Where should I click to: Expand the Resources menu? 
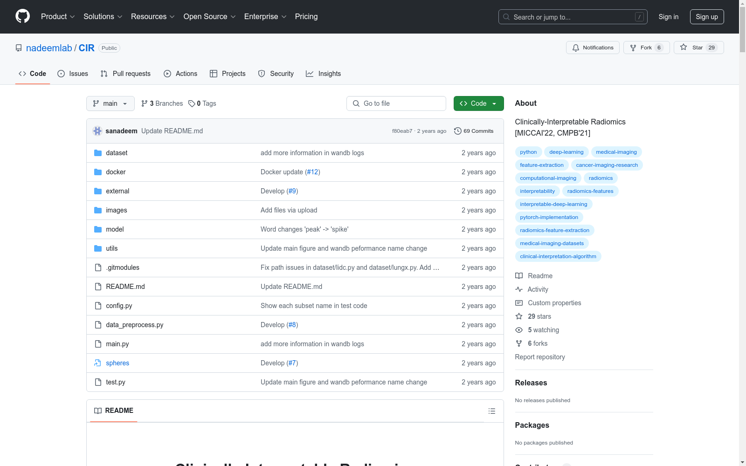click(153, 17)
